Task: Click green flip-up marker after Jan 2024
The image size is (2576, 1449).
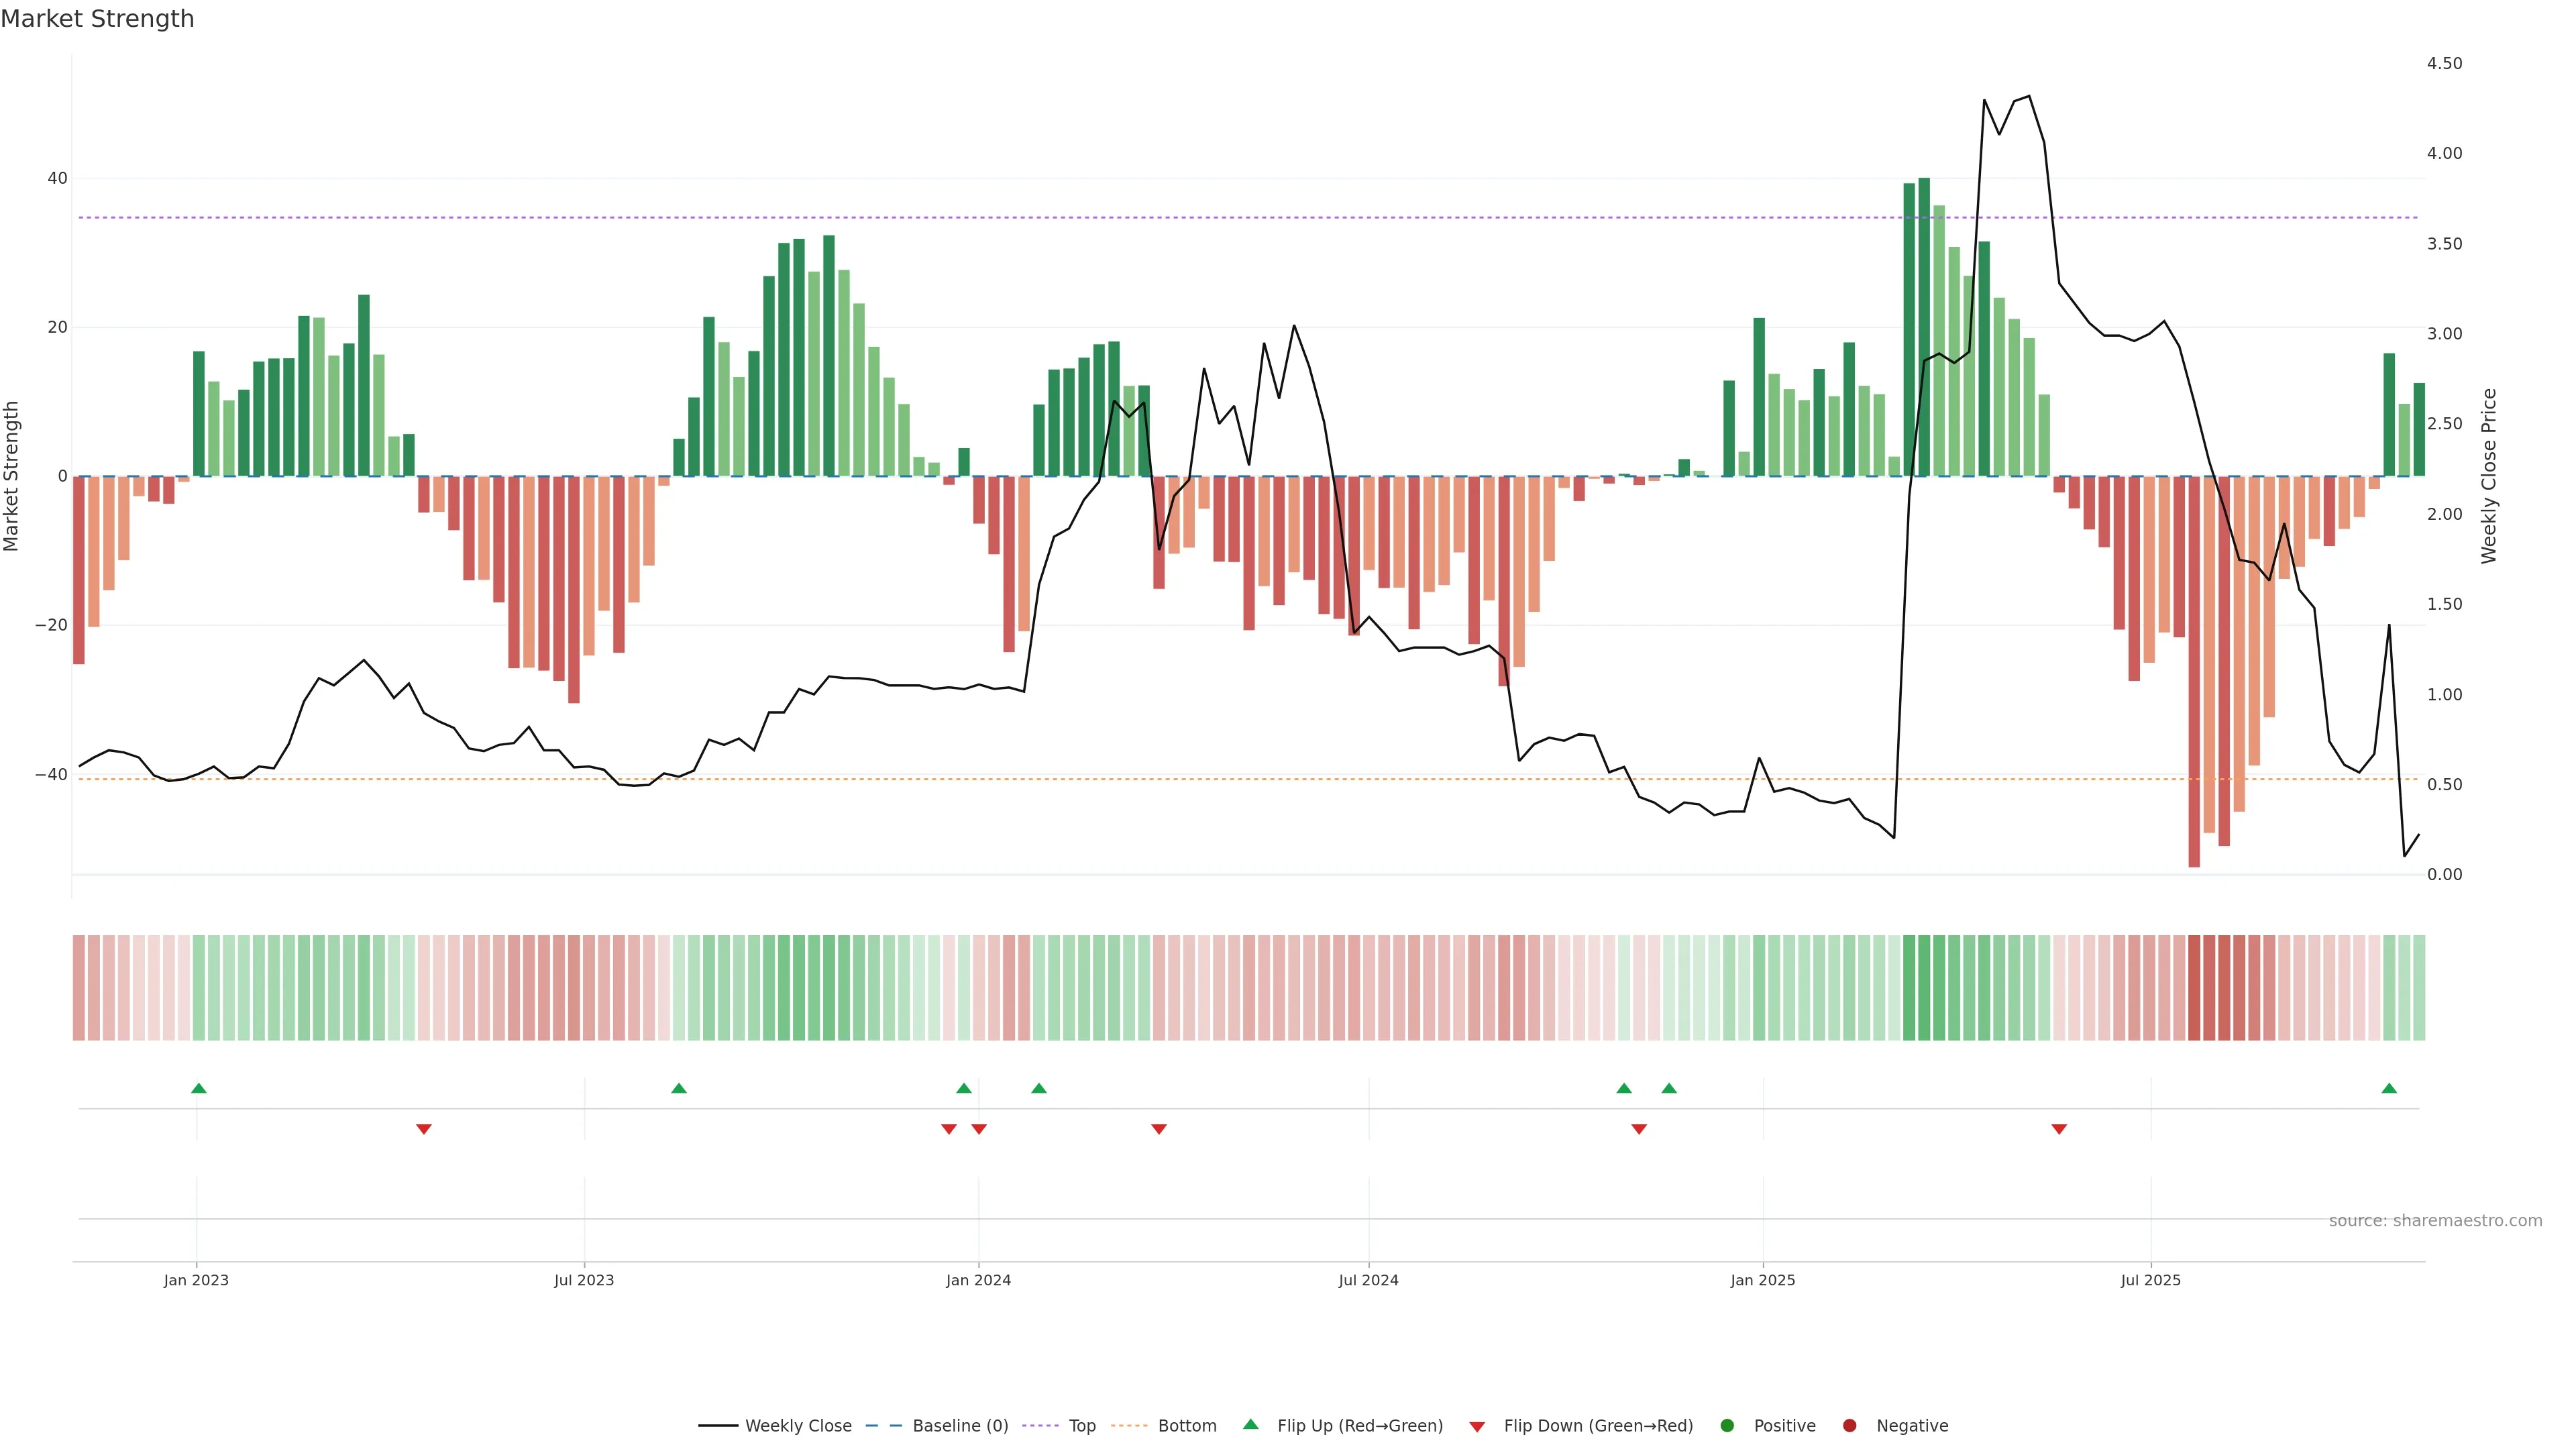Action: (x=1039, y=1088)
